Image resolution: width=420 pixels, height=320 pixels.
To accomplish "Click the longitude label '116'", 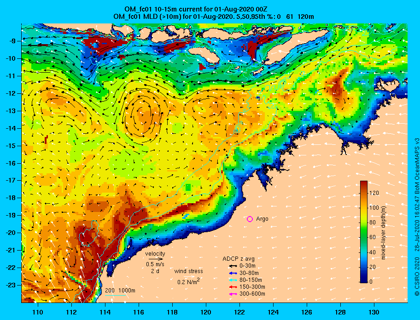I will tap(139, 312).
